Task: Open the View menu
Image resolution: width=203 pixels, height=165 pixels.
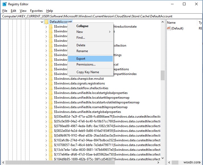Action: [x=23, y=11]
